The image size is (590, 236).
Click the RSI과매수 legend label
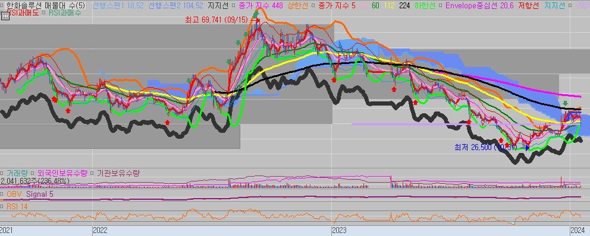pos(65,13)
